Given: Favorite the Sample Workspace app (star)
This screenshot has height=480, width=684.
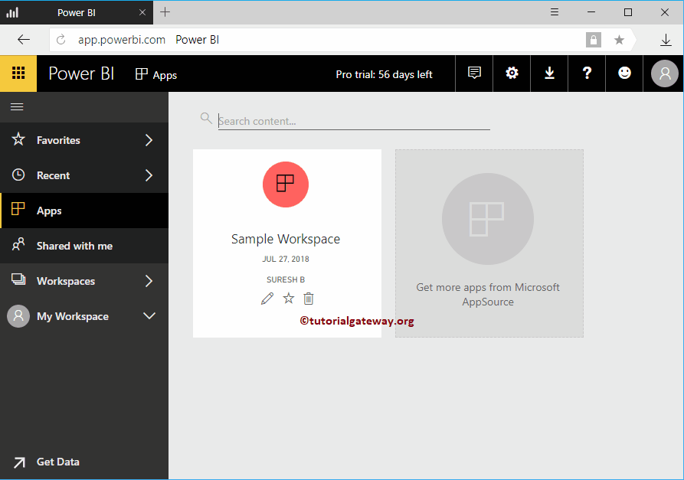Looking at the screenshot, I should 288,299.
